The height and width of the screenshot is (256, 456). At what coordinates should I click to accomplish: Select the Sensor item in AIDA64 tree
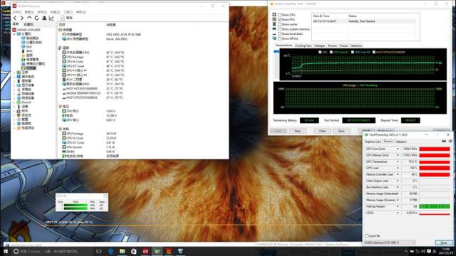29,68
